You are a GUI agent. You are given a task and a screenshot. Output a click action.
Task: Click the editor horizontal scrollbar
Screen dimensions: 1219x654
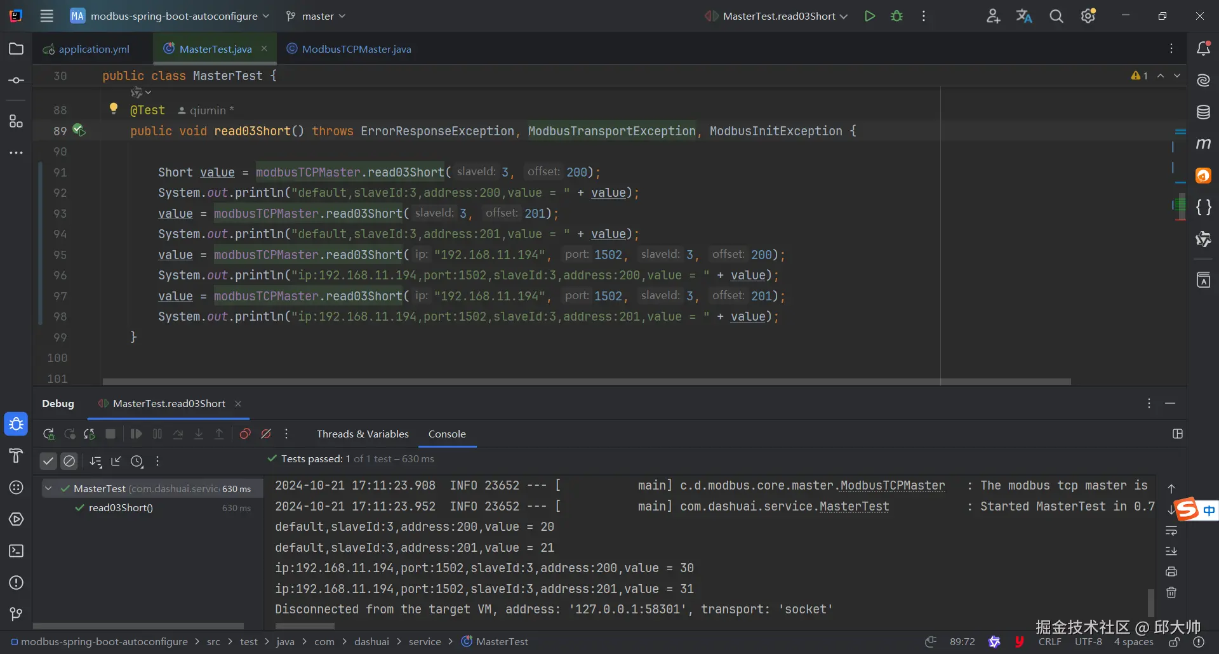(586, 382)
